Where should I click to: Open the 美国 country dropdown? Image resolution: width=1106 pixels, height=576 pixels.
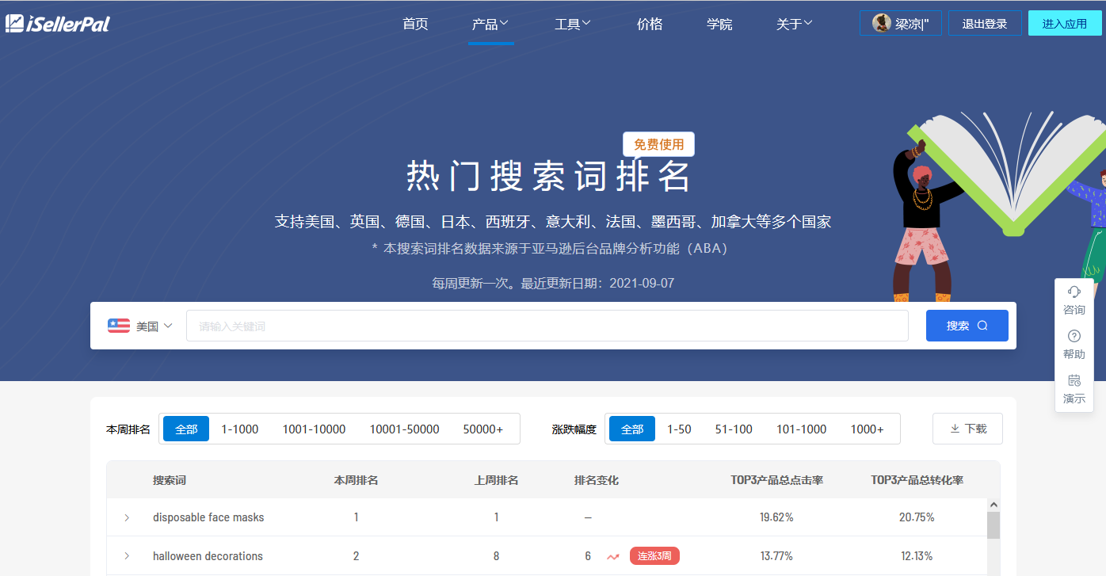coord(140,326)
